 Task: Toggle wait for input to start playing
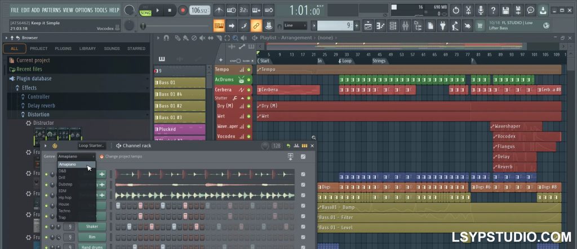[232, 10]
